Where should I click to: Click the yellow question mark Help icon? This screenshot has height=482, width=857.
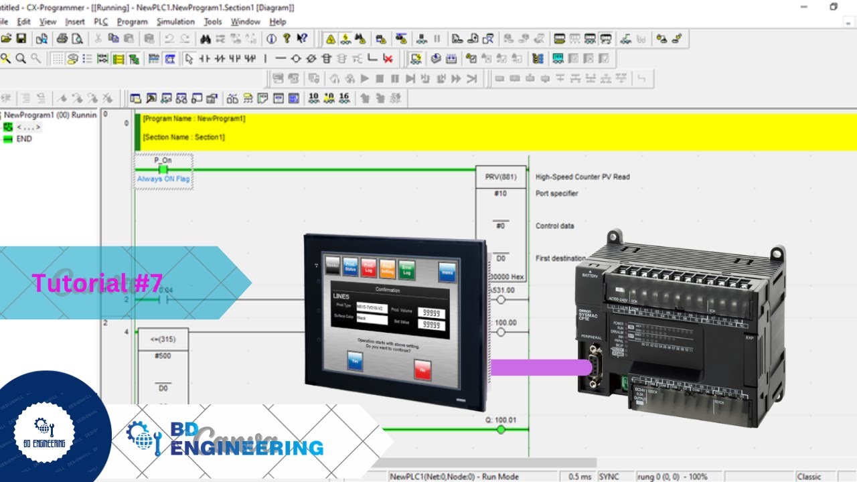click(x=287, y=38)
